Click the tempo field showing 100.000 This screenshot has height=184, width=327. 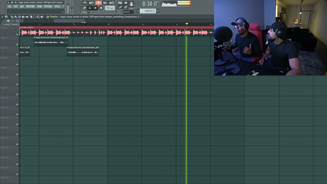click(110, 8)
